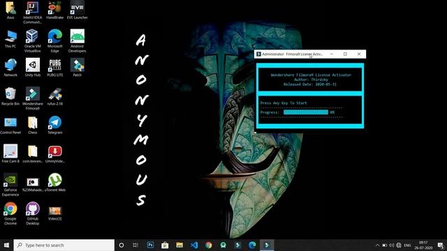Select the Wondershare Filmora9 desktop shortcut
The width and height of the screenshot is (447, 251).
click(33, 98)
